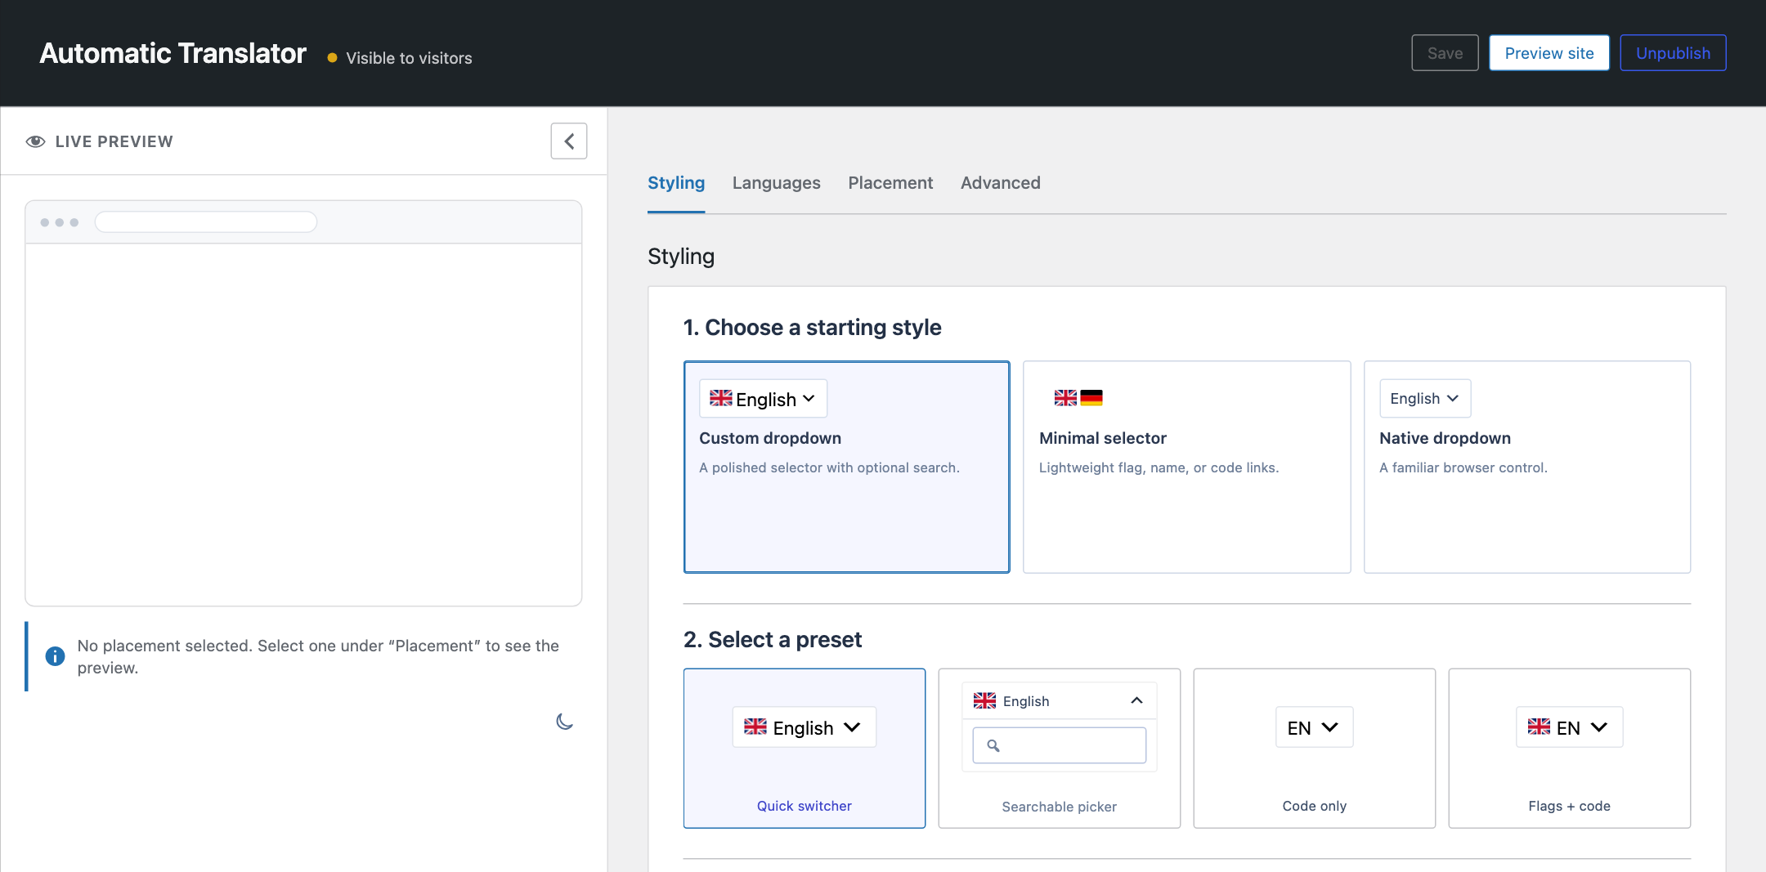This screenshot has width=1766, height=872.
Task: Click the 'LIVE PREVIEW' label
Action: pyautogui.click(x=114, y=141)
